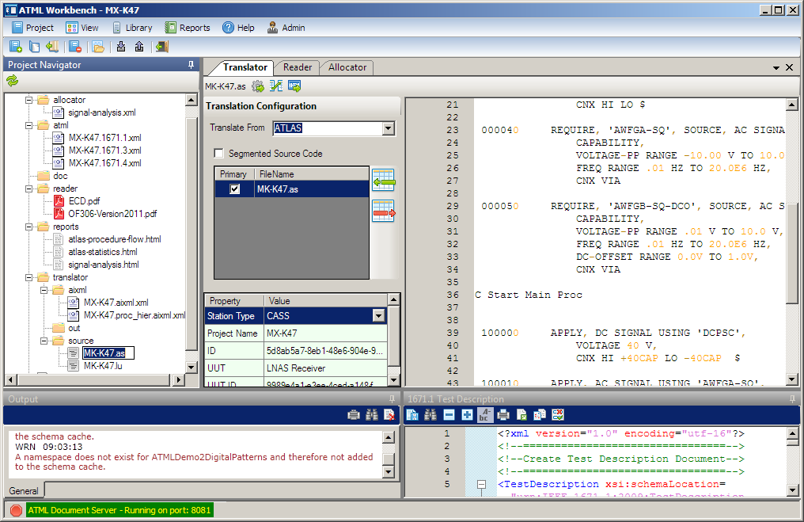Open the tab list dropdown arrow
The height and width of the screenshot is (522, 804).
(x=776, y=68)
